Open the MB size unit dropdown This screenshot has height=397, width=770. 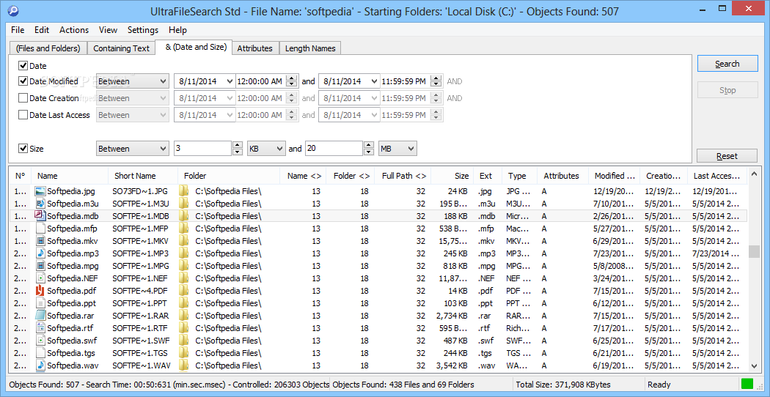[x=397, y=148]
